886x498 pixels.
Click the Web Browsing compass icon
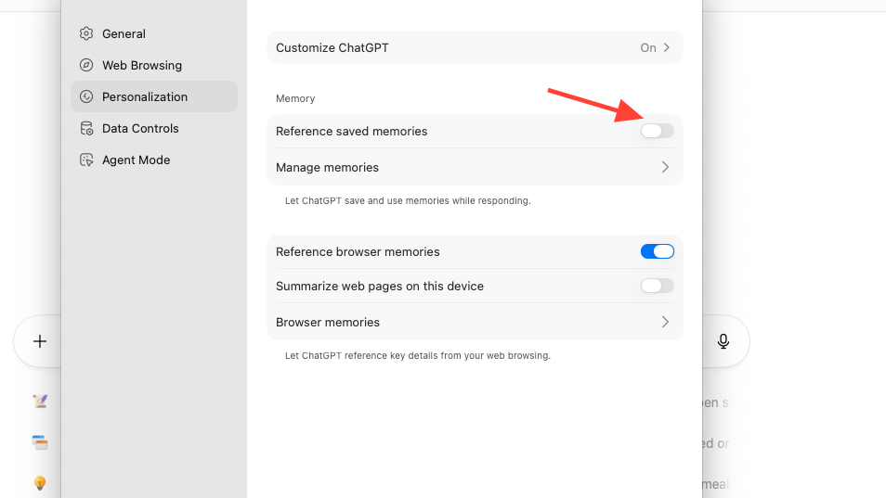click(x=86, y=65)
